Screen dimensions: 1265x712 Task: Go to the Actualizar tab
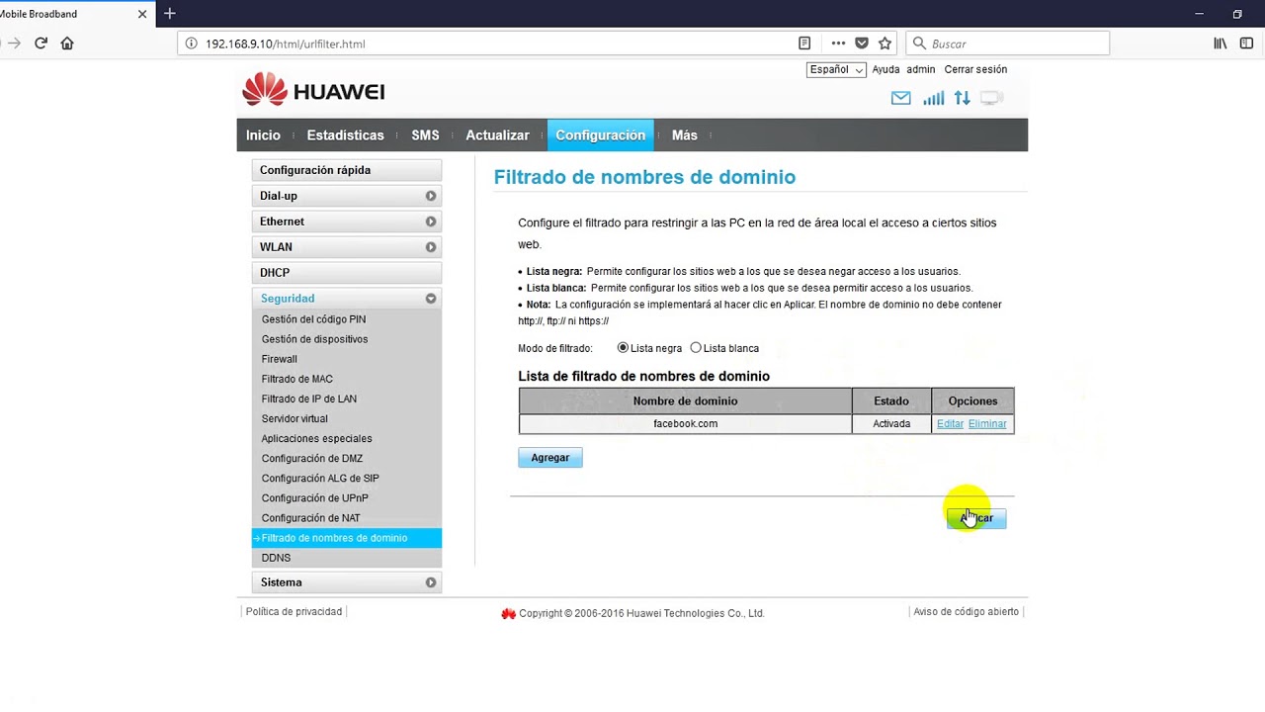point(497,135)
